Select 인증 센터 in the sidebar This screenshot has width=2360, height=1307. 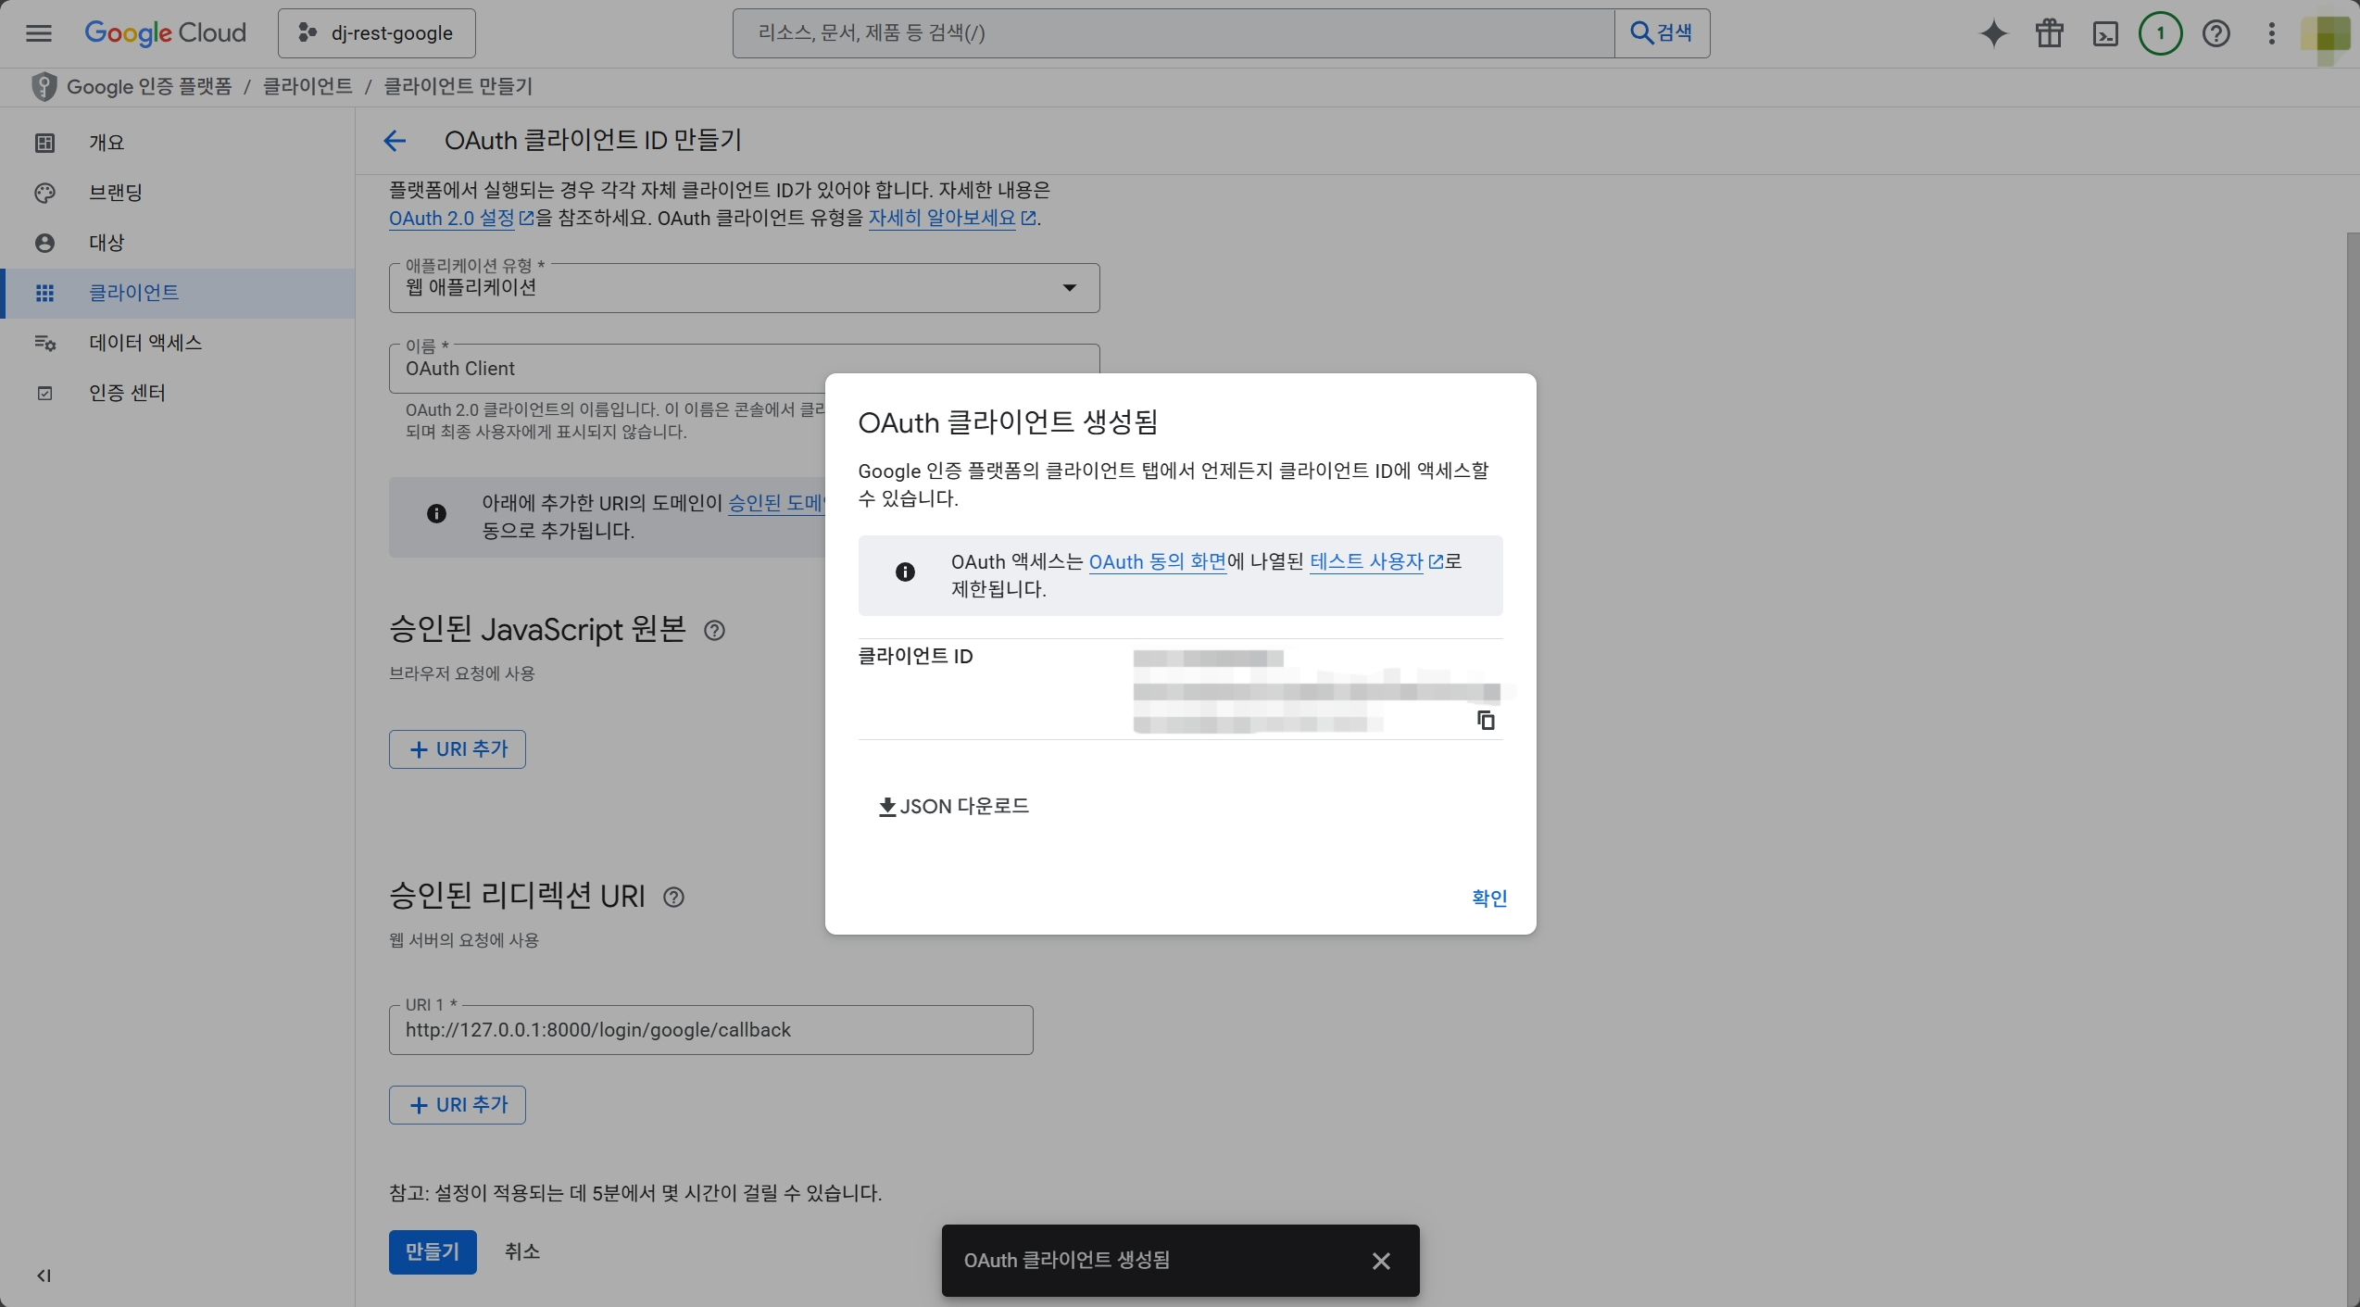(x=127, y=393)
